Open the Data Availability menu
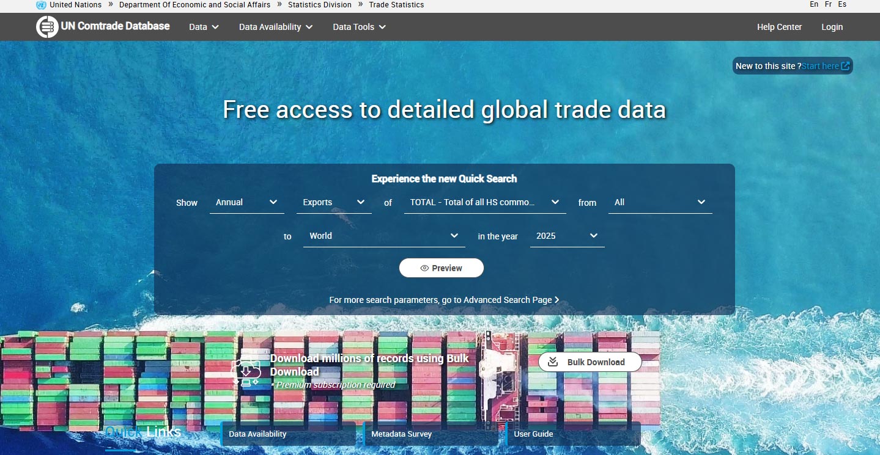 (x=276, y=27)
